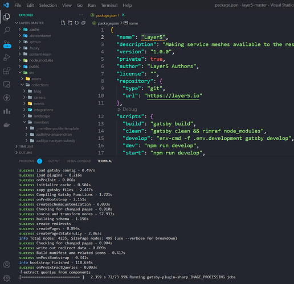Select the Terminal panel tab

coord(105,161)
